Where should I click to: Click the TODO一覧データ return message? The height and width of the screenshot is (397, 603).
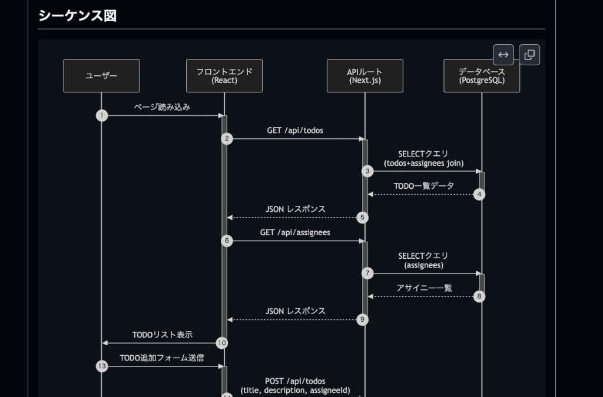424,185
